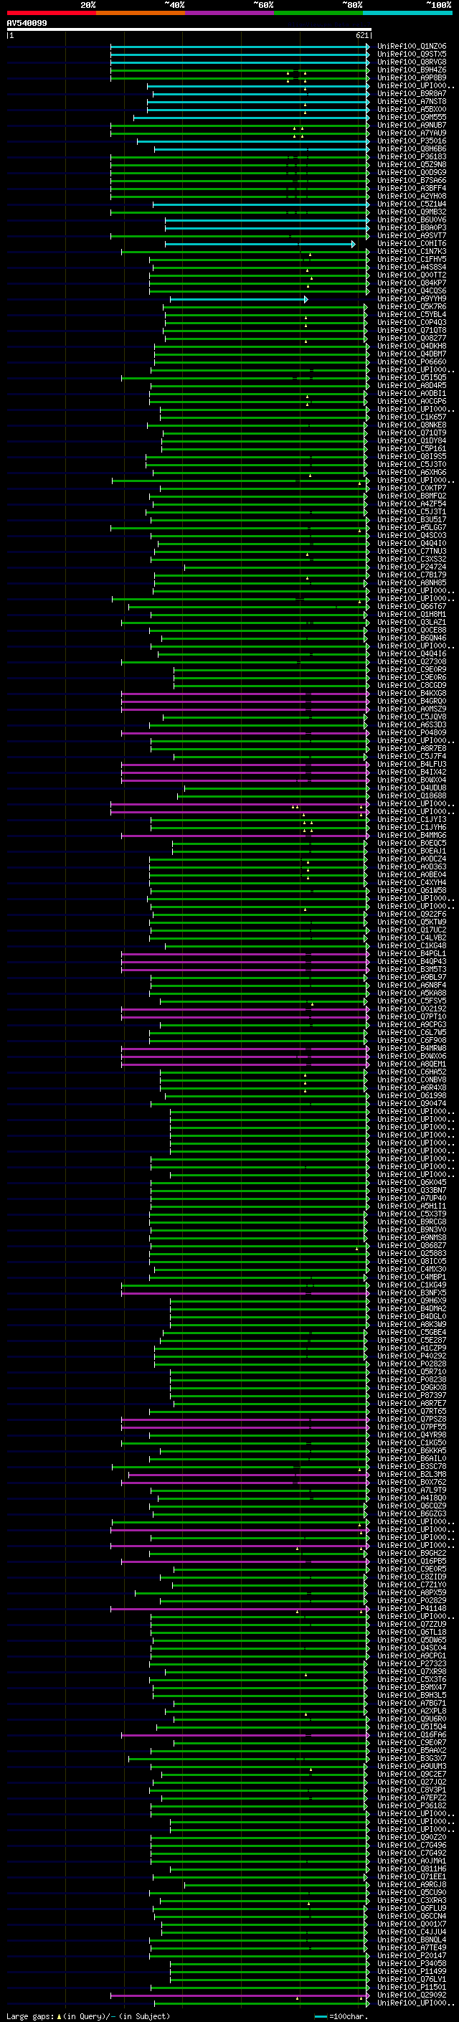The width and height of the screenshot is (459, 2022).
Task: Select hit UniRef100_B4LFU3
Action: click(412, 764)
